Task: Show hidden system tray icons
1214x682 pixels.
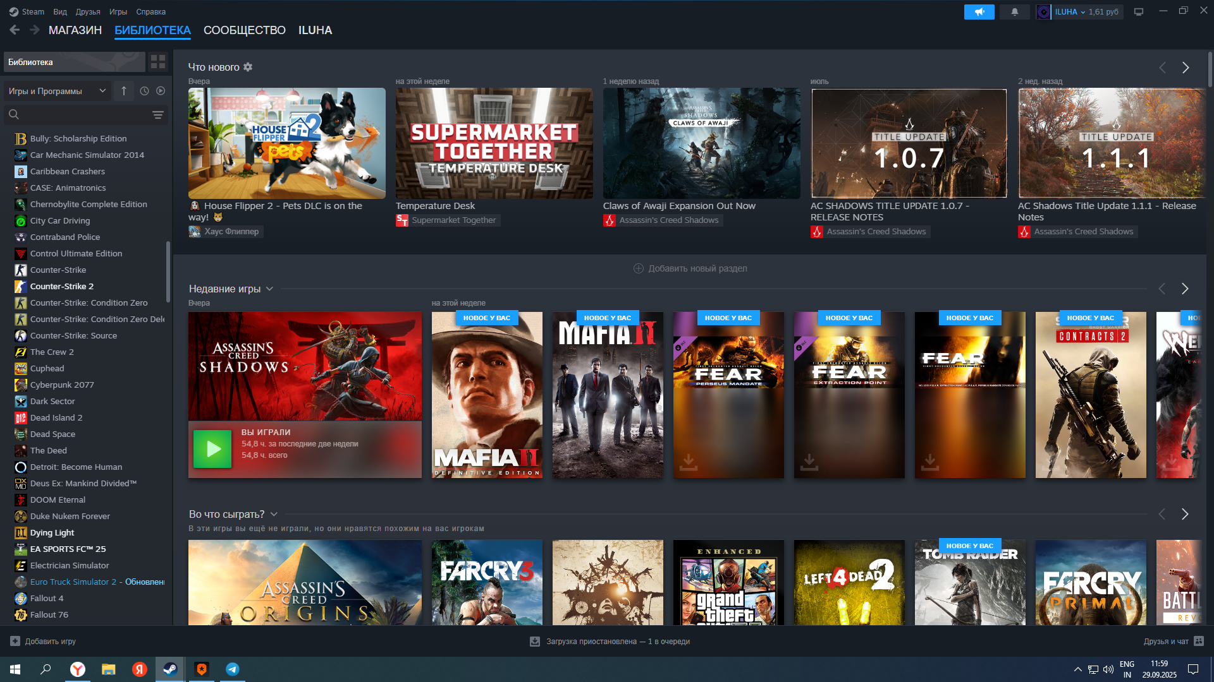Action: click(x=1077, y=669)
